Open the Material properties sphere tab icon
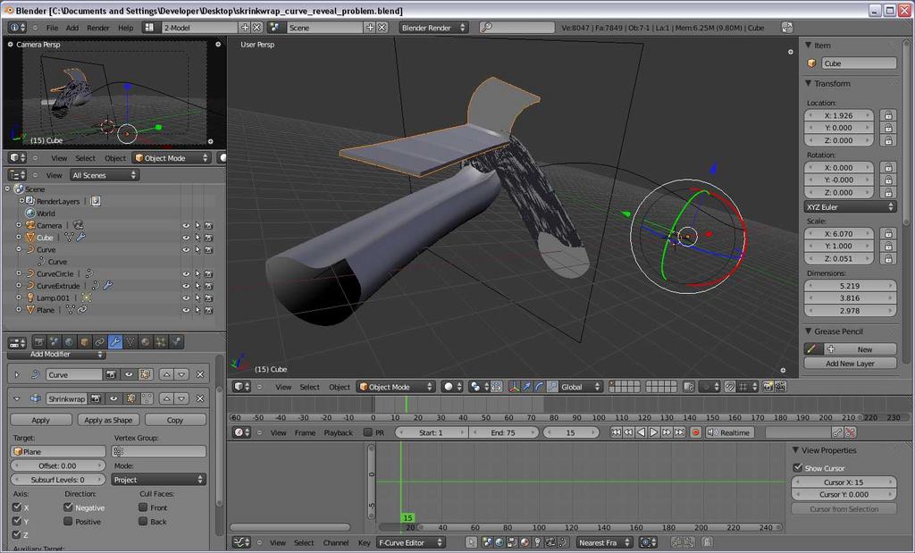 click(x=146, y=342)
